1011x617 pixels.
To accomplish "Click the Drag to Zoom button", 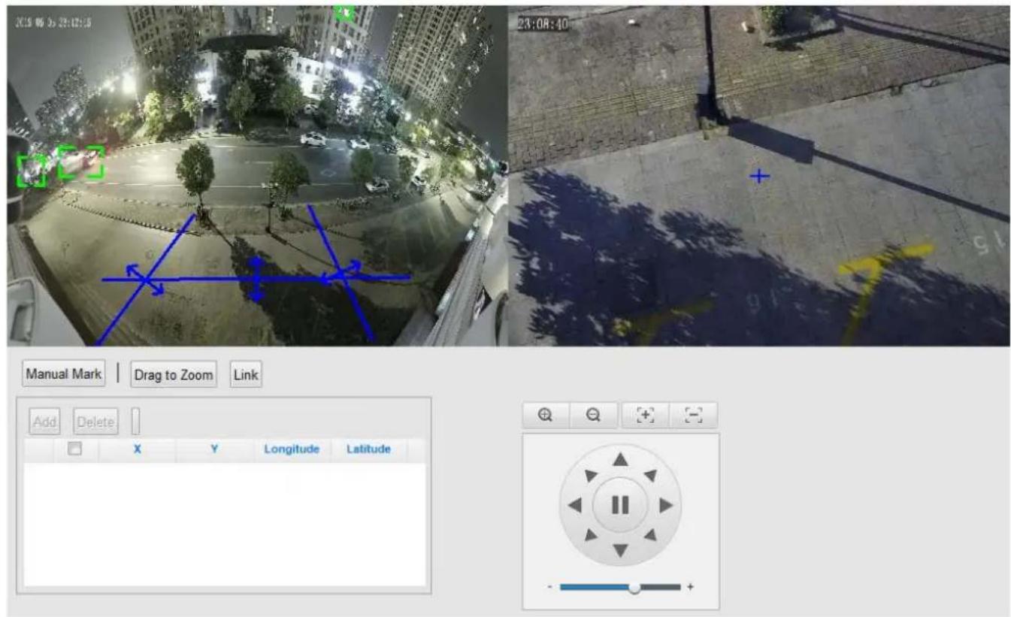I will coord(174,374).
